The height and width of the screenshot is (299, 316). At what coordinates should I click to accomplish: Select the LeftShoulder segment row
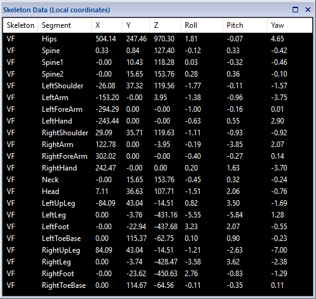[158, 86]
